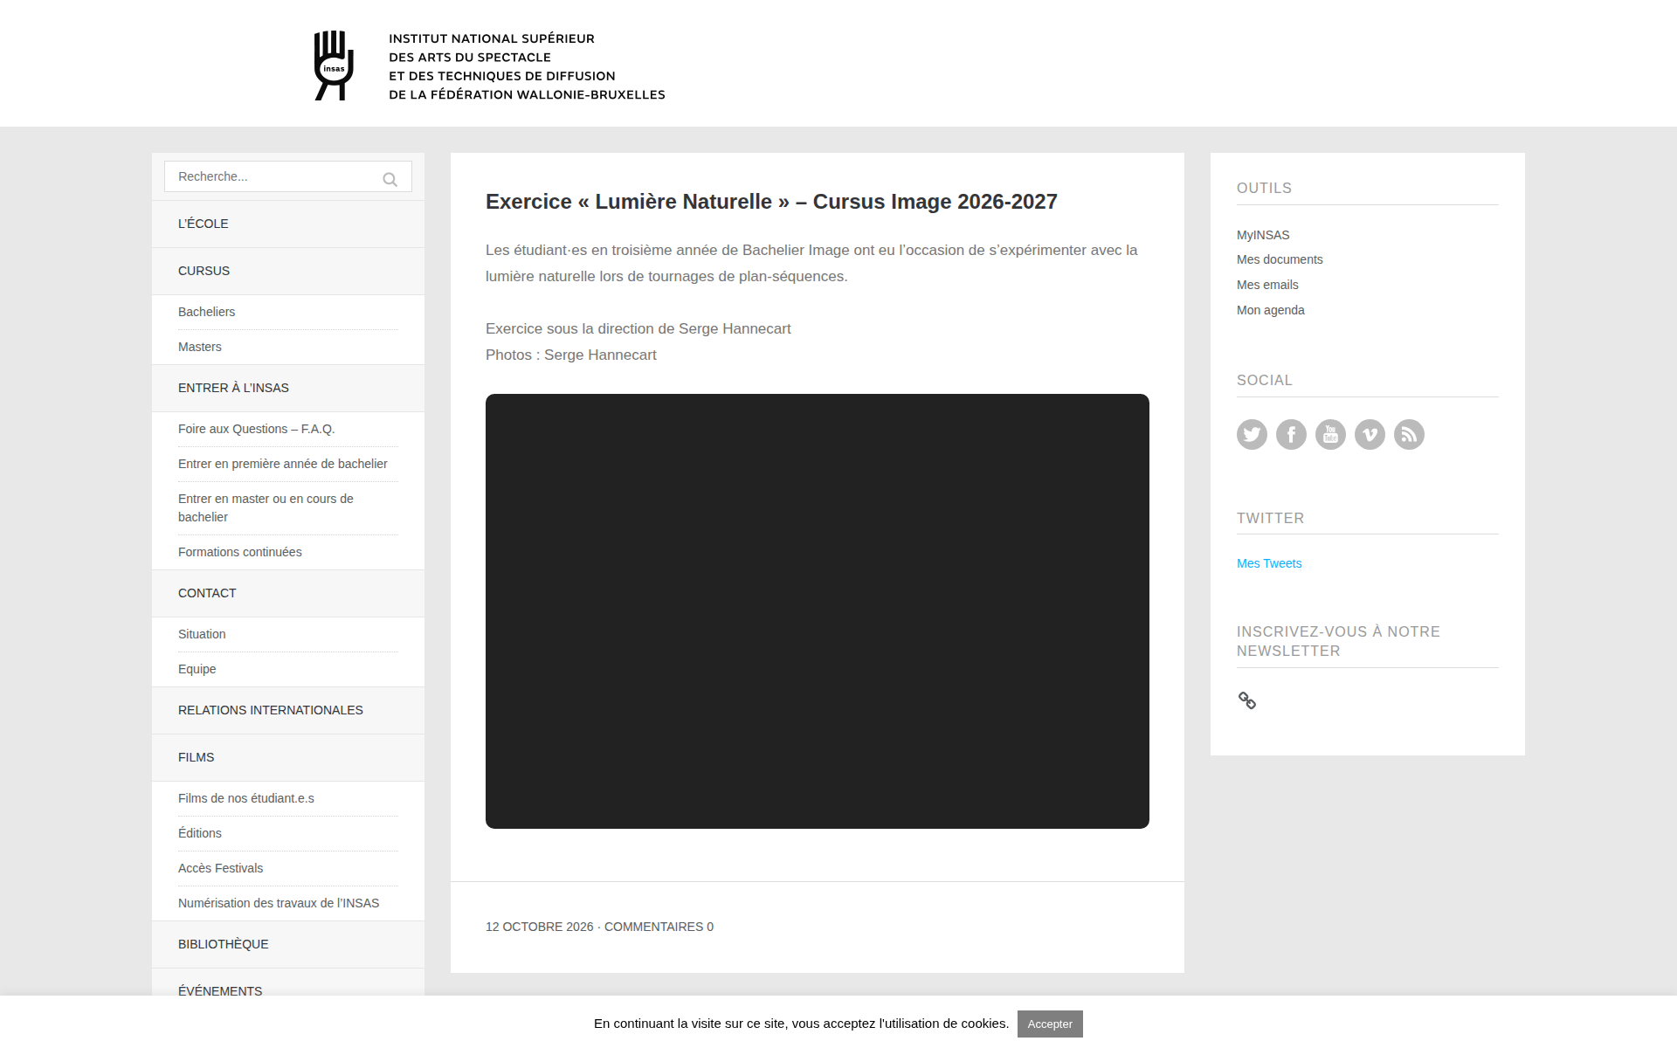Open Accès Festivals link
Image resolution: width=1677 pixels, height=1048 pixels.
point(220,868)
